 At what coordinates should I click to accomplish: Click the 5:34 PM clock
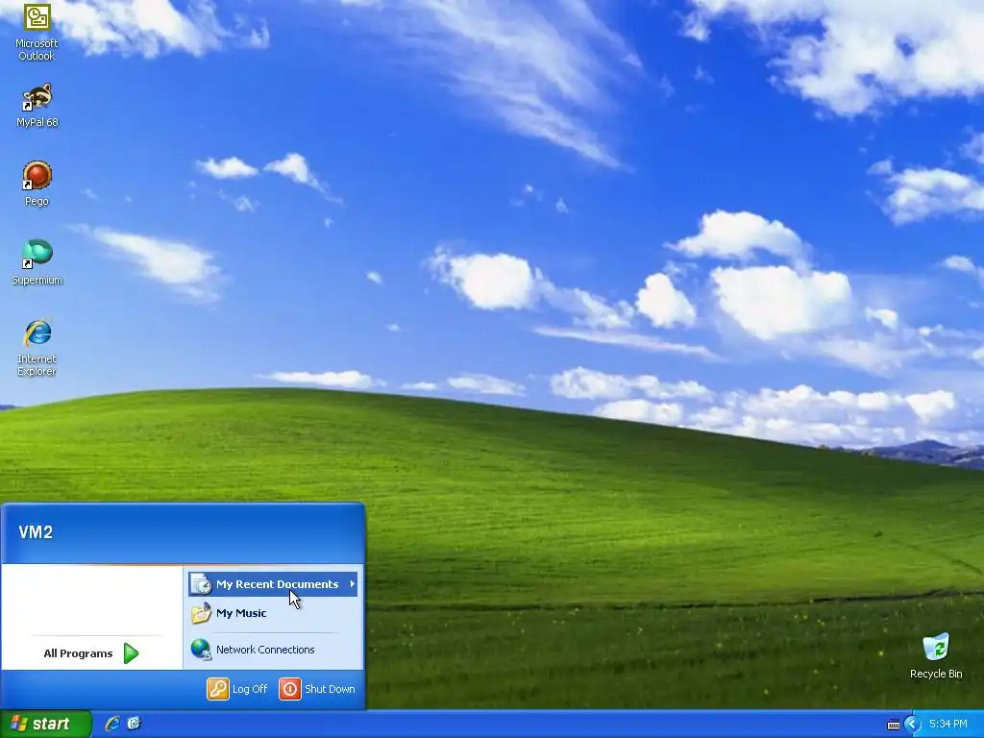point(948,725)
